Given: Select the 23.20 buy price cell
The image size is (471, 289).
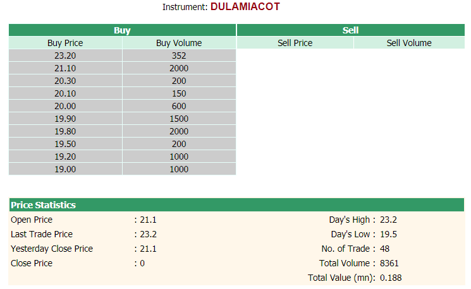Looking at the screenshot, I should click(x=65, y=56).
